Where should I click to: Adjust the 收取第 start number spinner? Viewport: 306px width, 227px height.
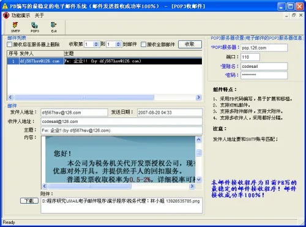(96, 44)
